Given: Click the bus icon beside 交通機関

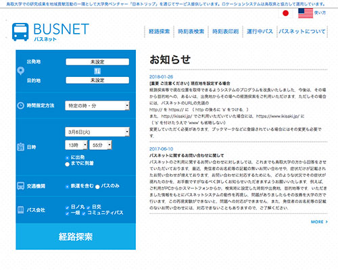Looking at the screenshot, I should tap(21, 186).
